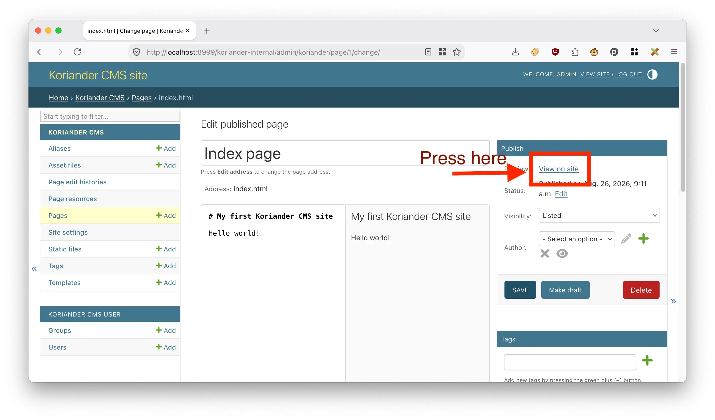Open the Author select dropdown
This screenshot has width=715, height=420.
click(577, 239)
